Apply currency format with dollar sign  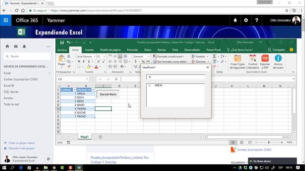pyautogui.click(x=135, y=61)
